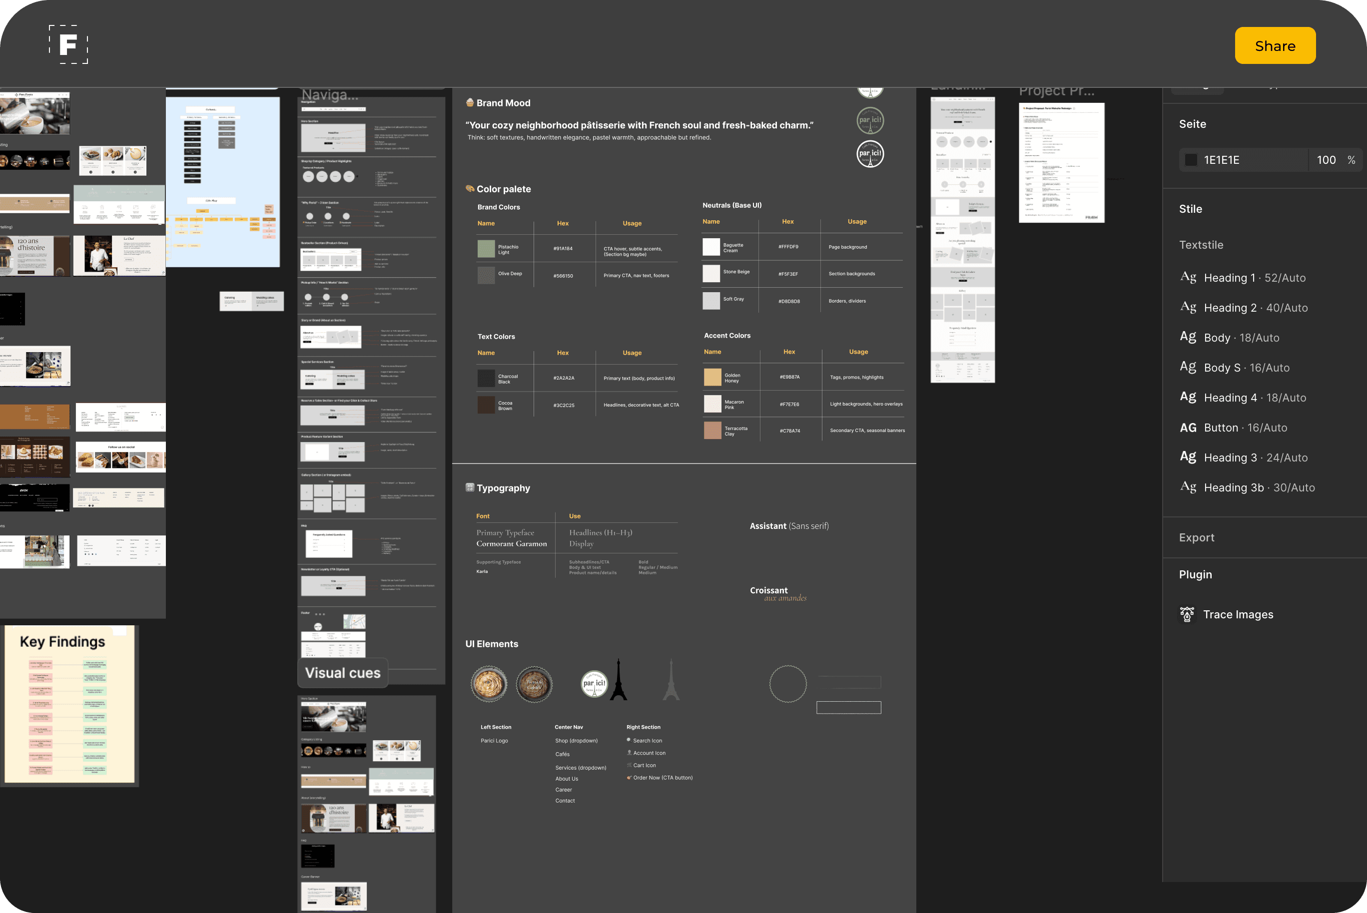Click the Visual cues frame label

point(342,673)
